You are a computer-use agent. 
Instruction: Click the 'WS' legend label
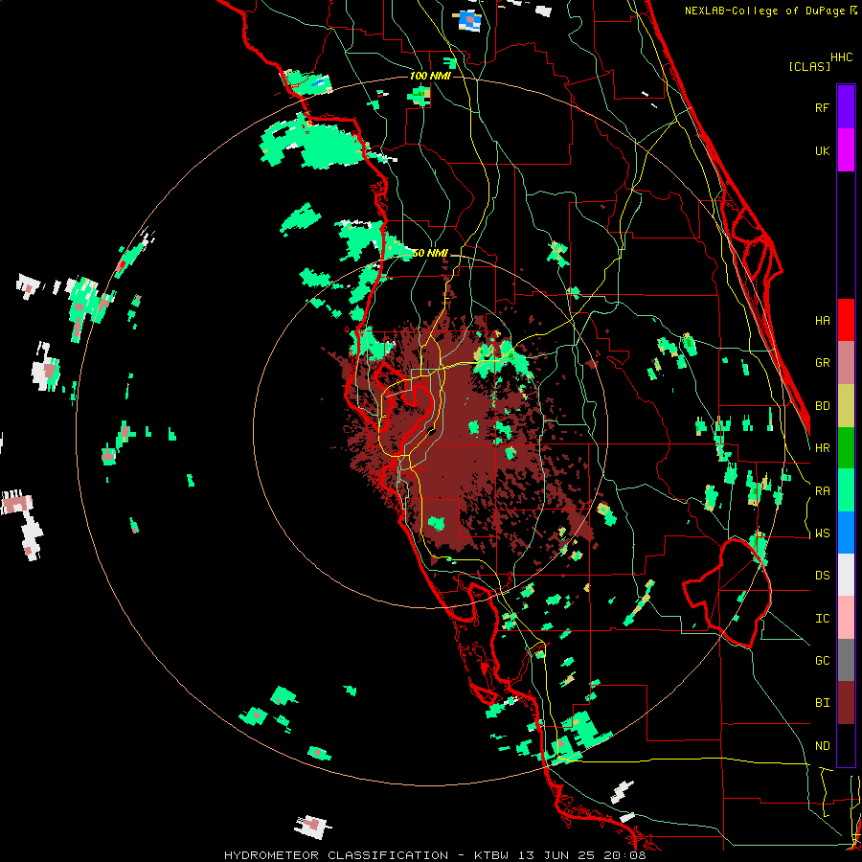[822, 533]
